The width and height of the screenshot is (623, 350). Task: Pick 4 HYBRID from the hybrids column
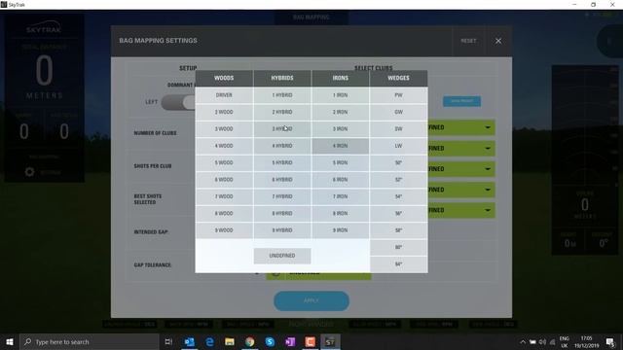point(282,146)
